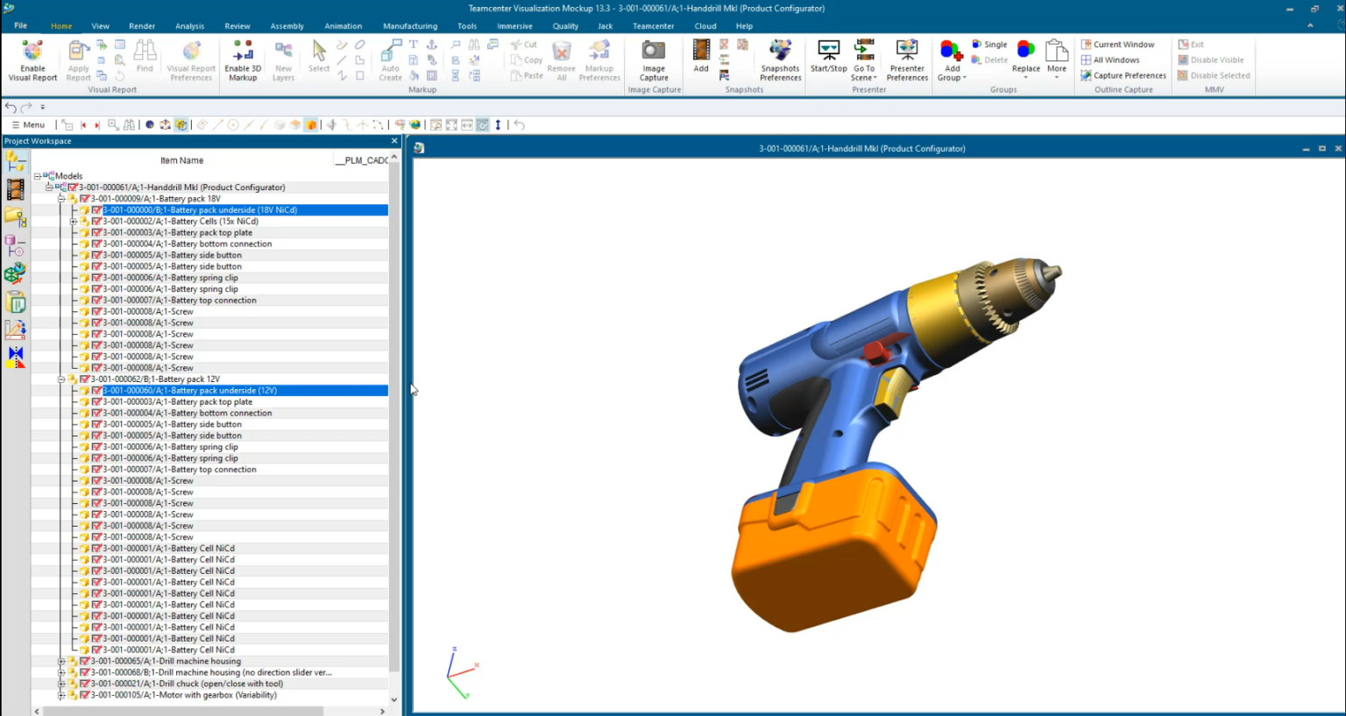Toggle checkbox for Drill machine housing
The height and width of the screenshot is (716, 1346).
pyautogui.click(x=85, y=662)
